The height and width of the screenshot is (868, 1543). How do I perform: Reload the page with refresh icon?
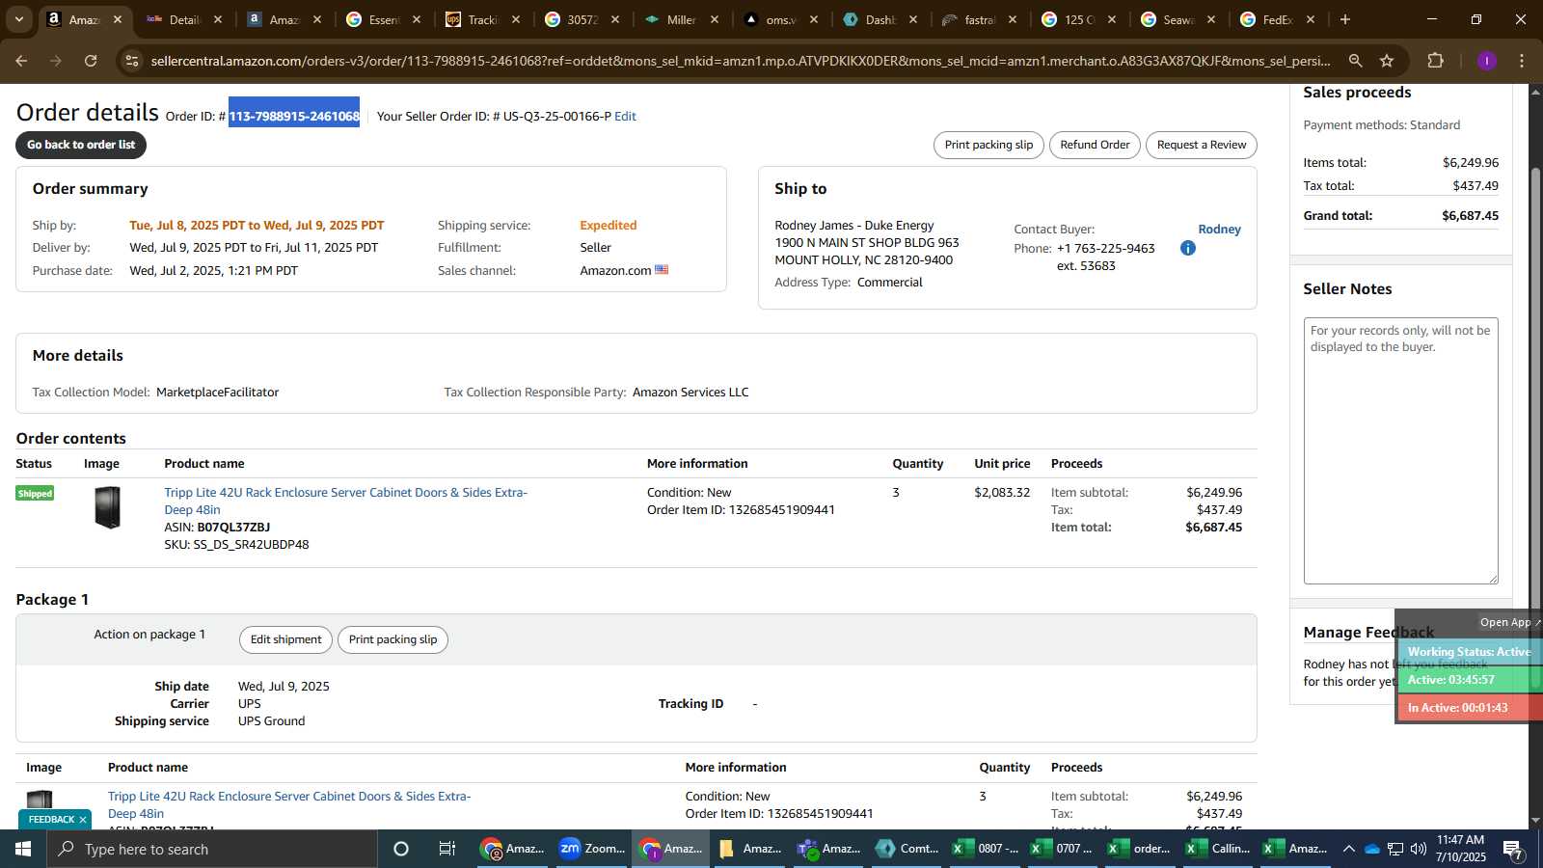click(x=91, y=61)
